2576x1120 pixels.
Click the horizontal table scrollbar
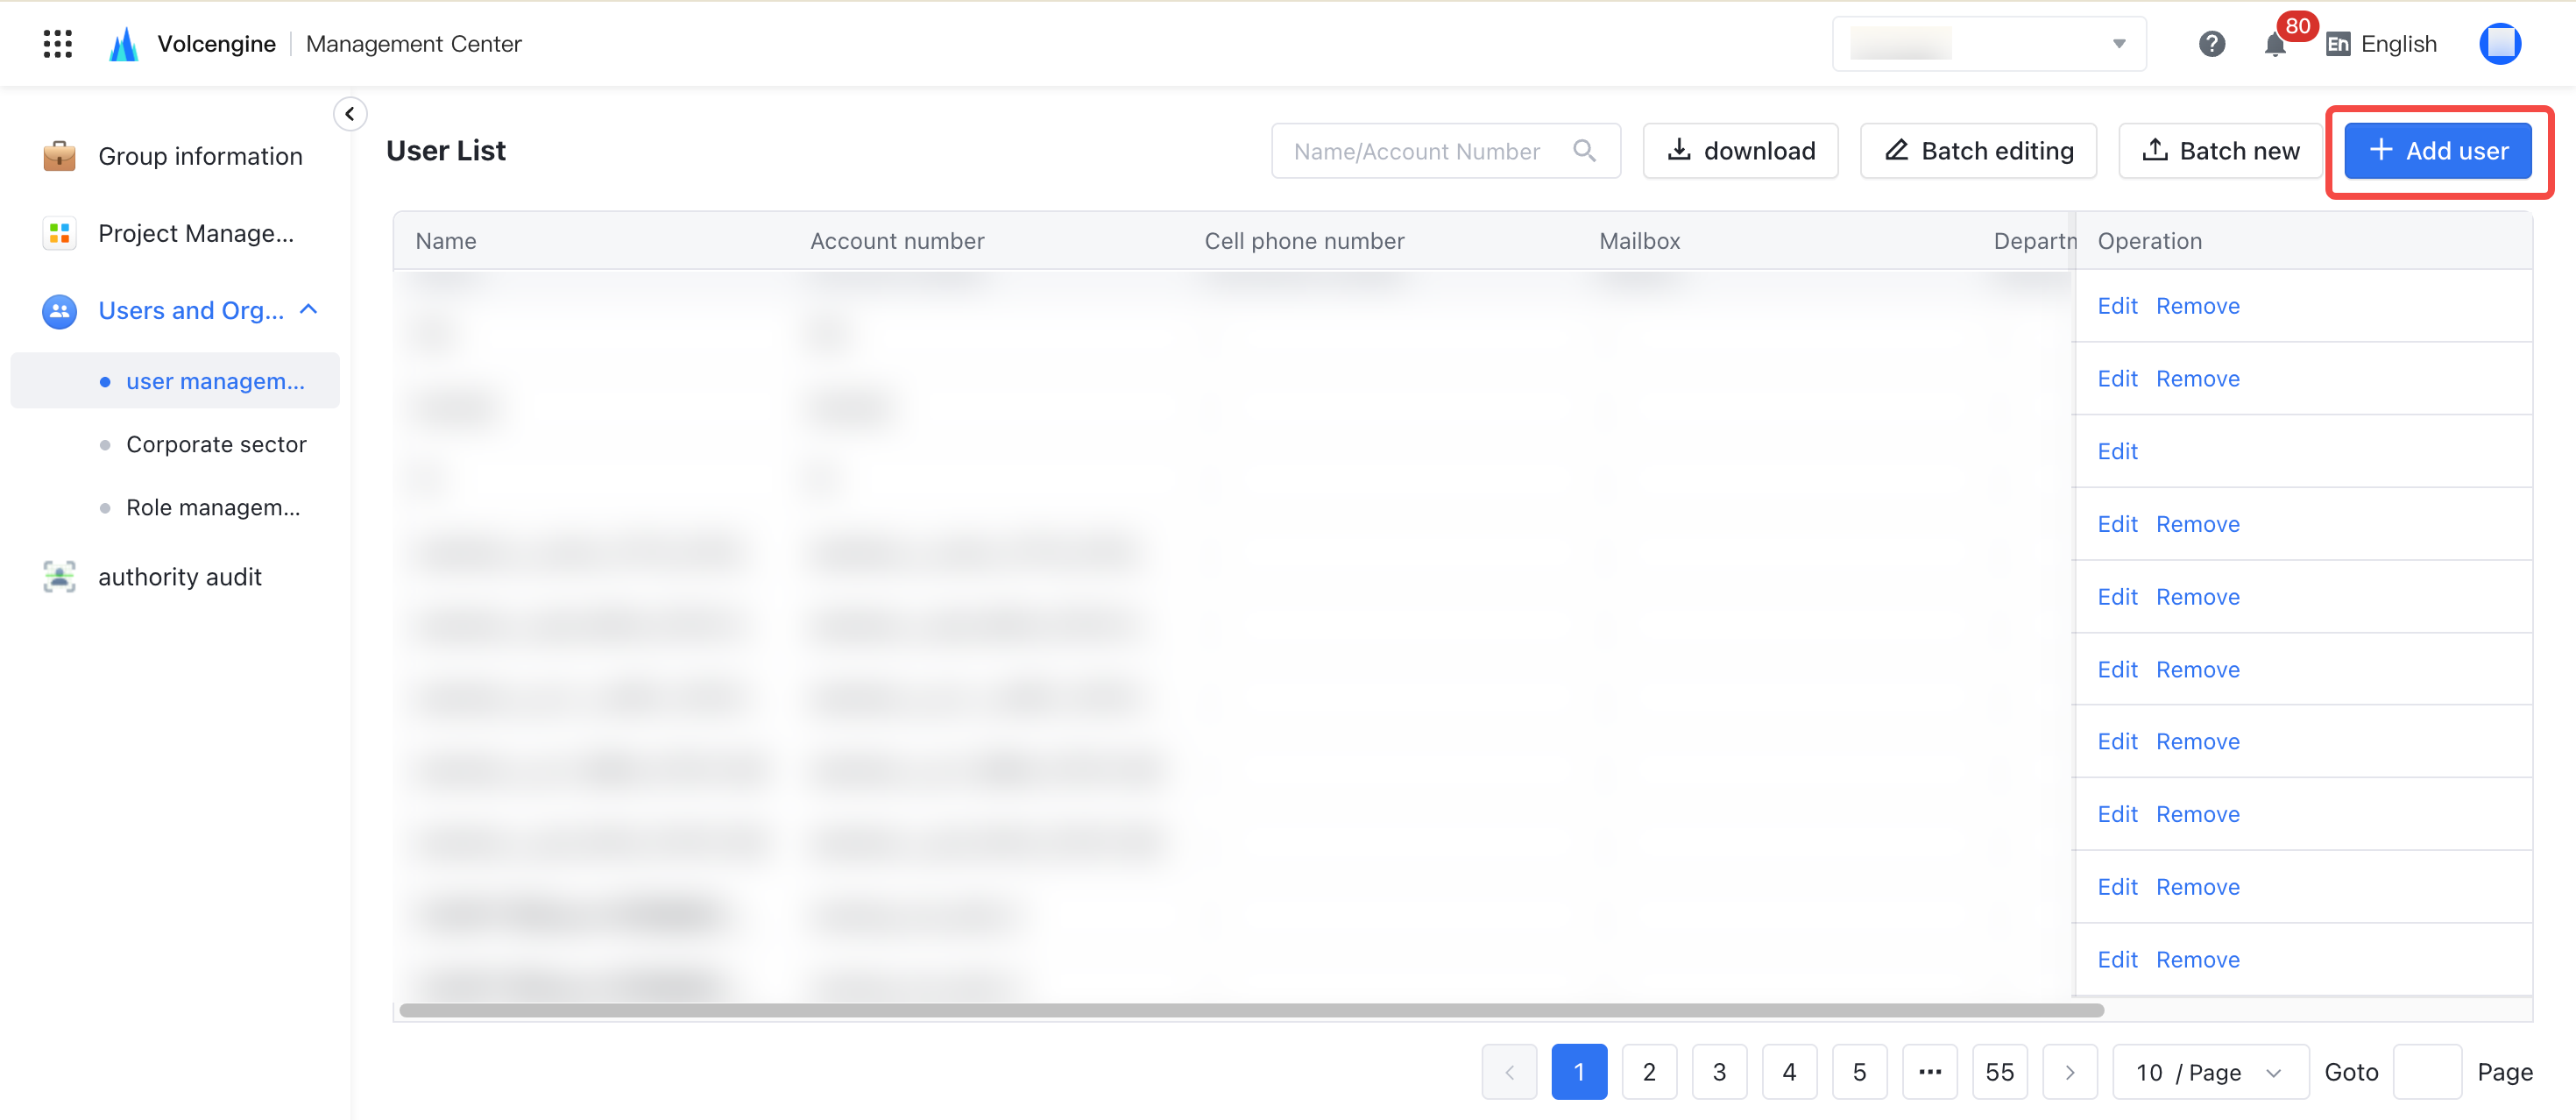pos(1251,1010)
